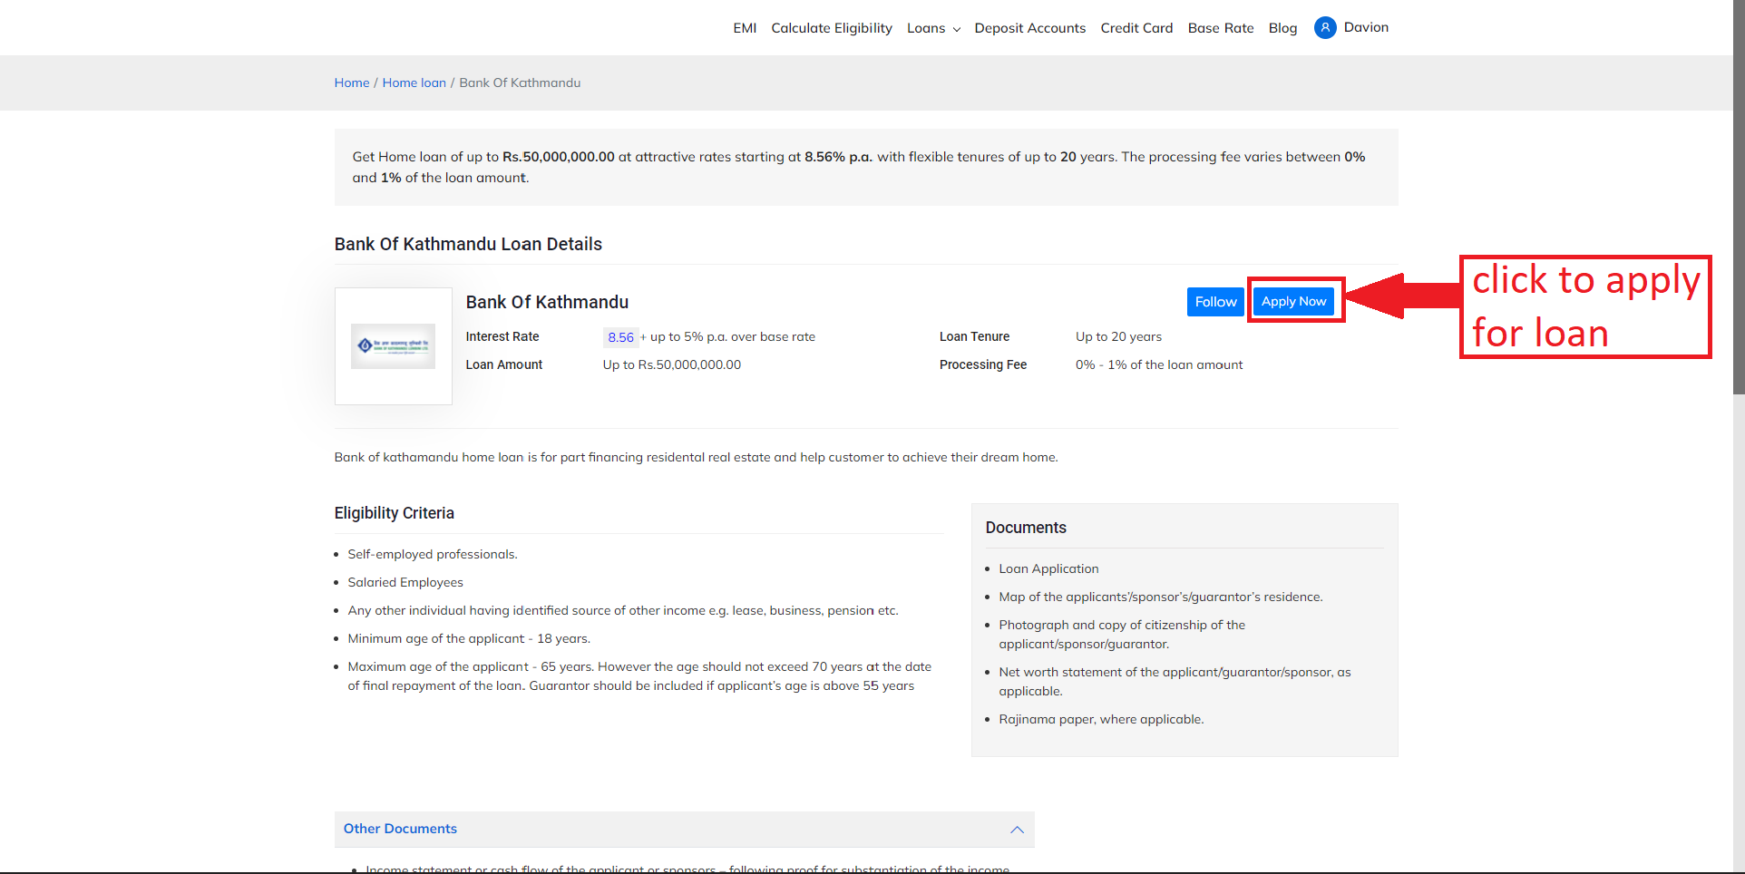Click 'Bank Of Kathmandu Loan Details' heading
The image size is (1745, 874).
468,244
